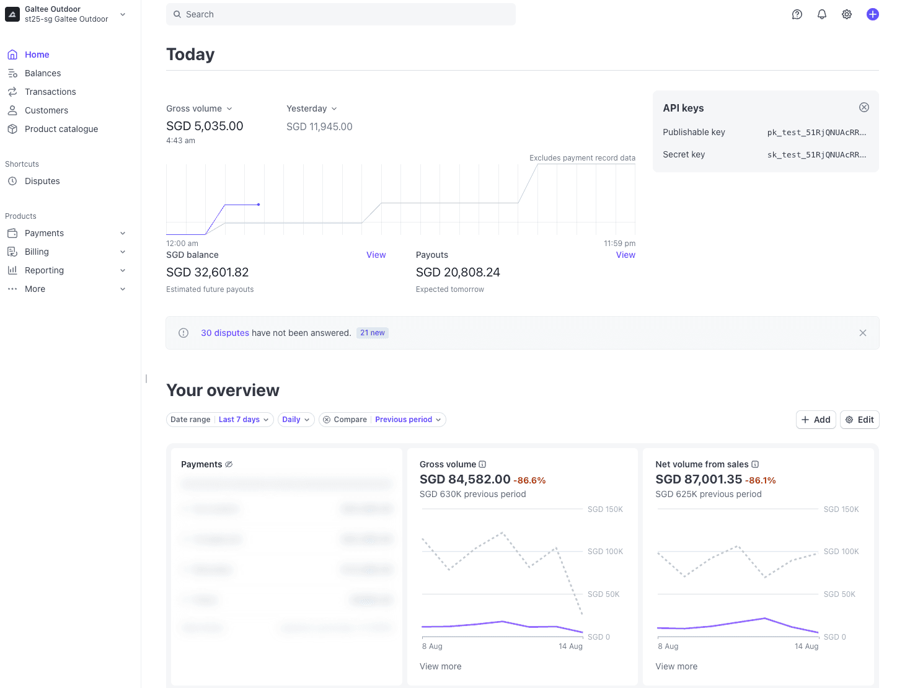Dismiss the disputes notification banner

point(862,333)
